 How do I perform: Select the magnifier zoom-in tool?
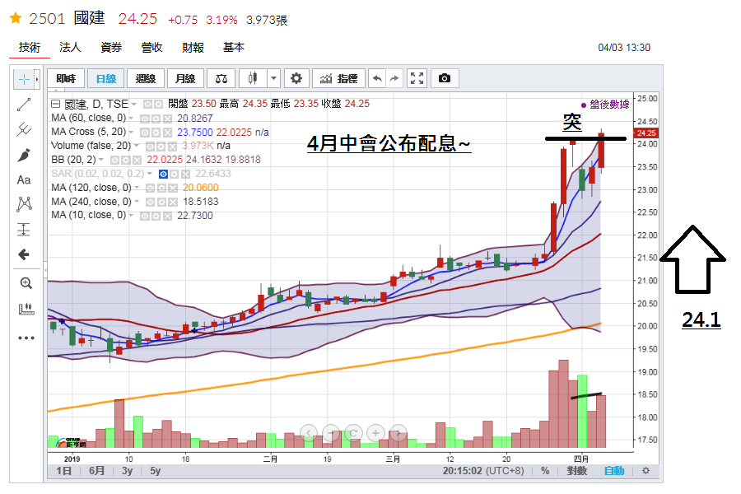coord(26,283)
